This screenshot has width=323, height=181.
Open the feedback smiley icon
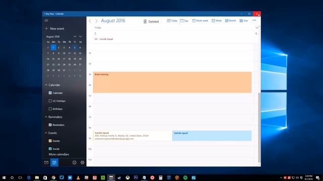74,162
